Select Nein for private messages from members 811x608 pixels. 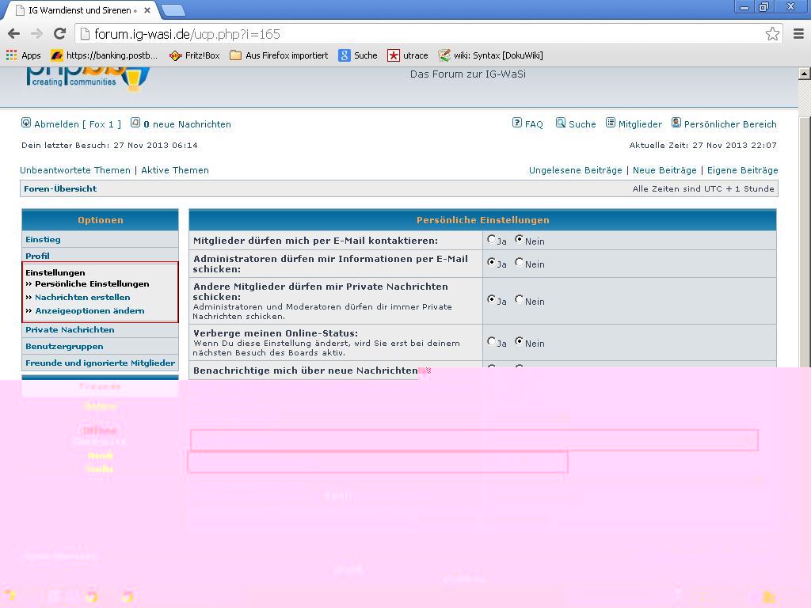tap(520, 299)
